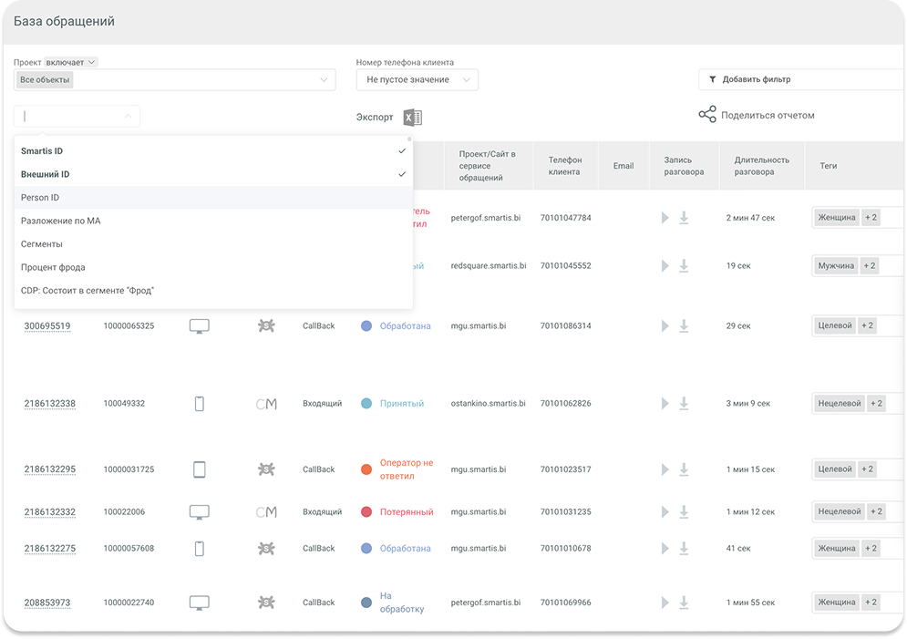Play call recording for 70101086314
The width and height of the screenshot is (907, 639).
coord(665,325)
